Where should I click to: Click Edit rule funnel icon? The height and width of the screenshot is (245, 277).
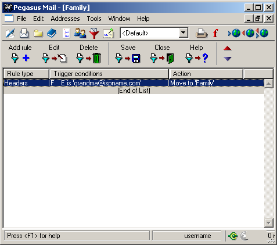pos(54,58)
